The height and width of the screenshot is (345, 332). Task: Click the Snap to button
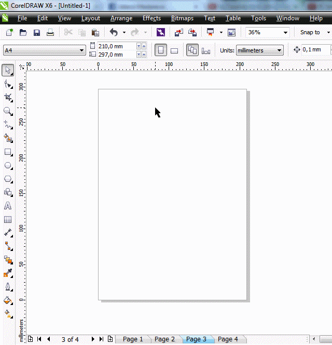click(310, 32)
